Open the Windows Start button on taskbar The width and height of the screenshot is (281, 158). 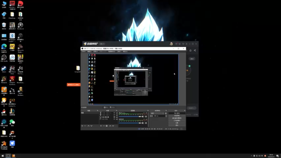point(2,156)
